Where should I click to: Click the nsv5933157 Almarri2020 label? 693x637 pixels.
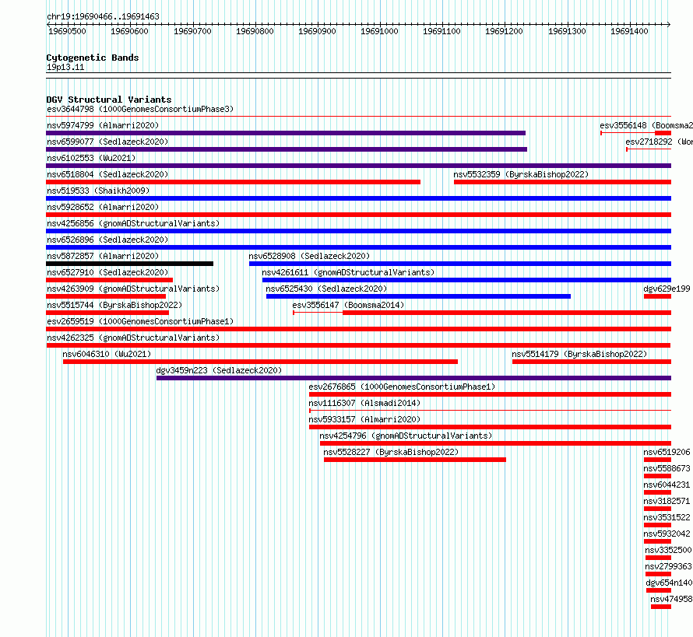point(364,419)
